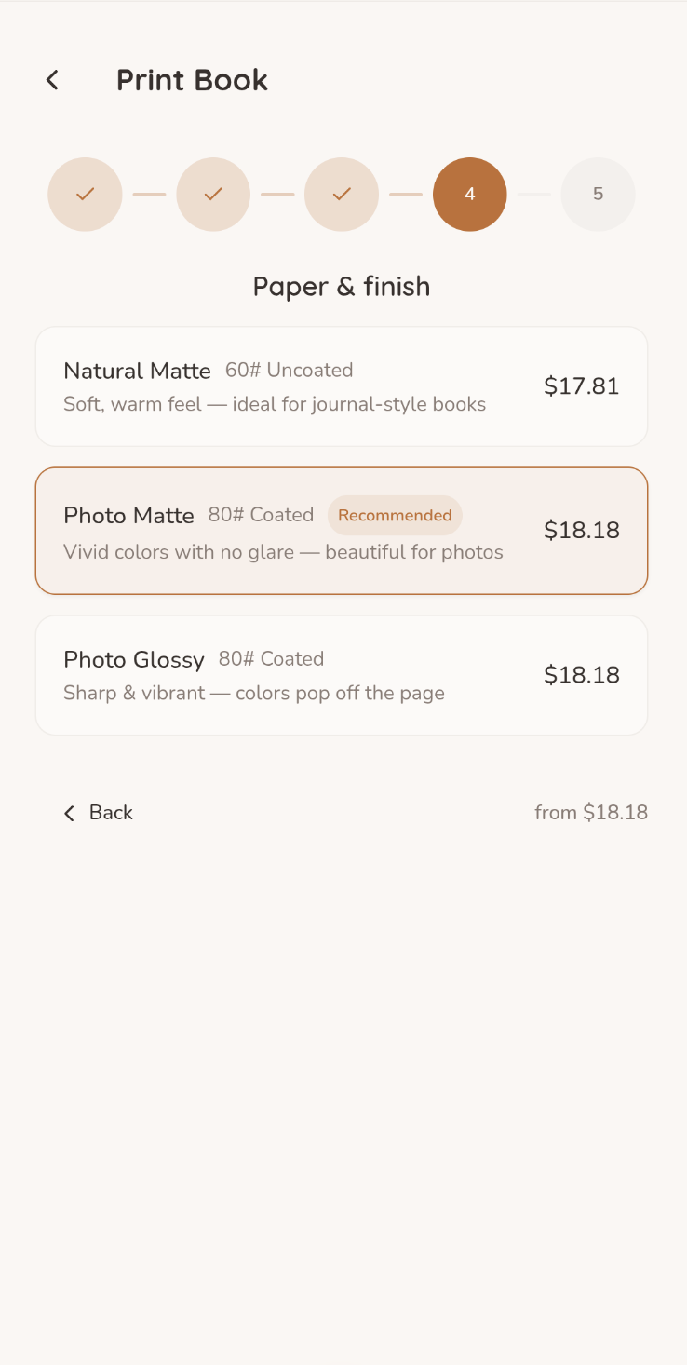Go to completed step three checkmark
687x1365 pixels.
[342, 194]
